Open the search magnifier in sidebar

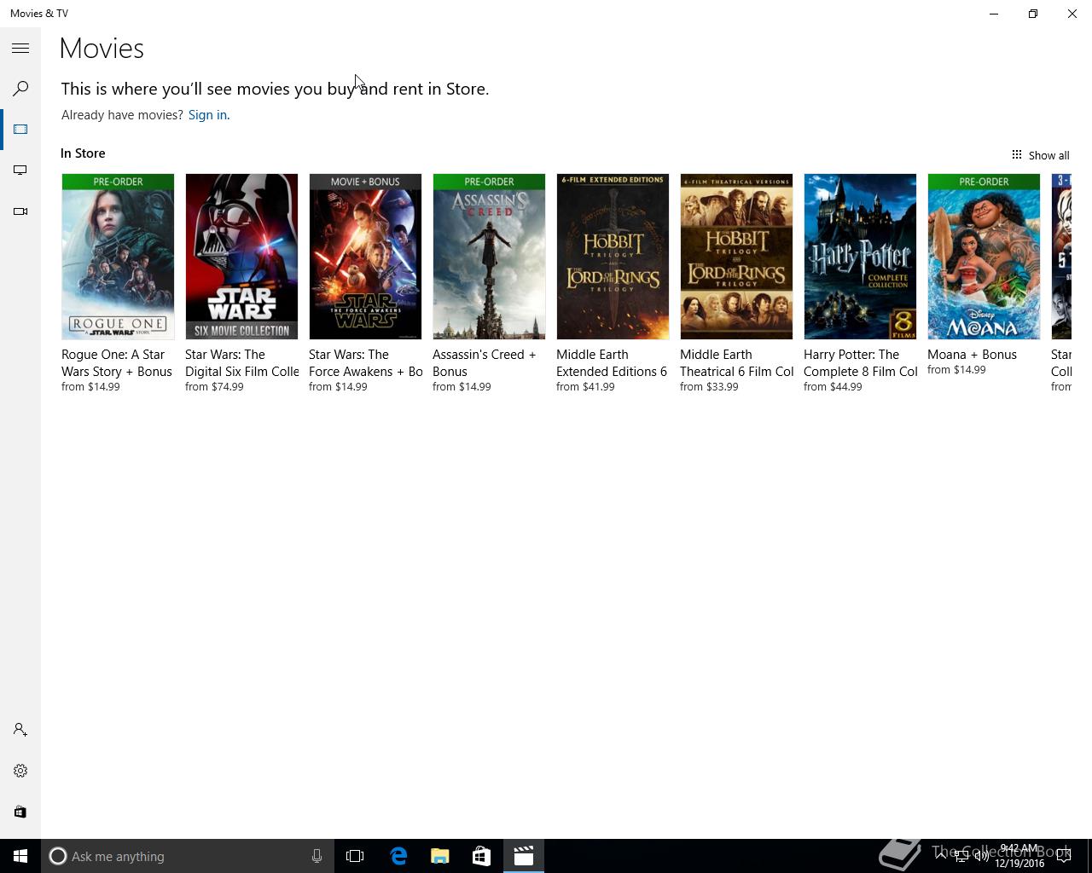click(20, 89)
